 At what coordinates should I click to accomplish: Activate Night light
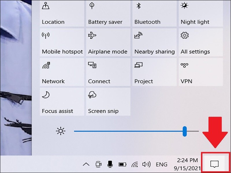click(200, 13)
